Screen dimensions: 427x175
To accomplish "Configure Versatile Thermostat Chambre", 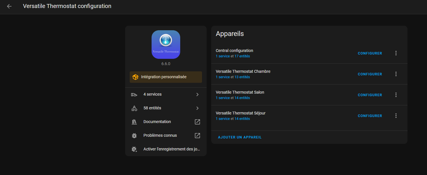I will [x=370, y=74].
